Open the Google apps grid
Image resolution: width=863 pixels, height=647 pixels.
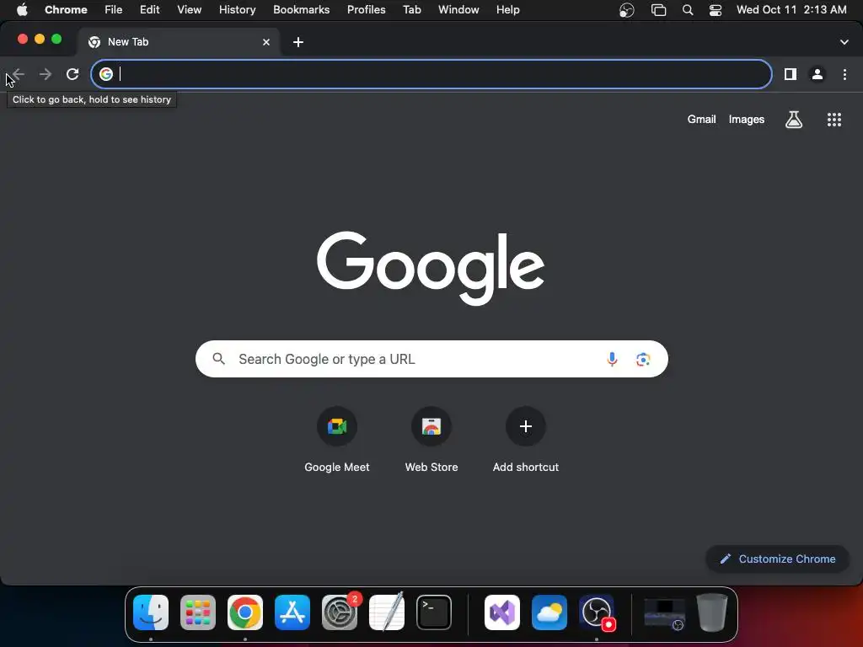point(834,120)
